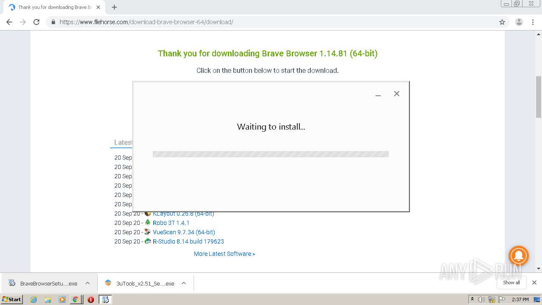The image size is (542, 305).
Task: Open the KLayout 0.26.8 link
Action: click(x=183, y=213)
